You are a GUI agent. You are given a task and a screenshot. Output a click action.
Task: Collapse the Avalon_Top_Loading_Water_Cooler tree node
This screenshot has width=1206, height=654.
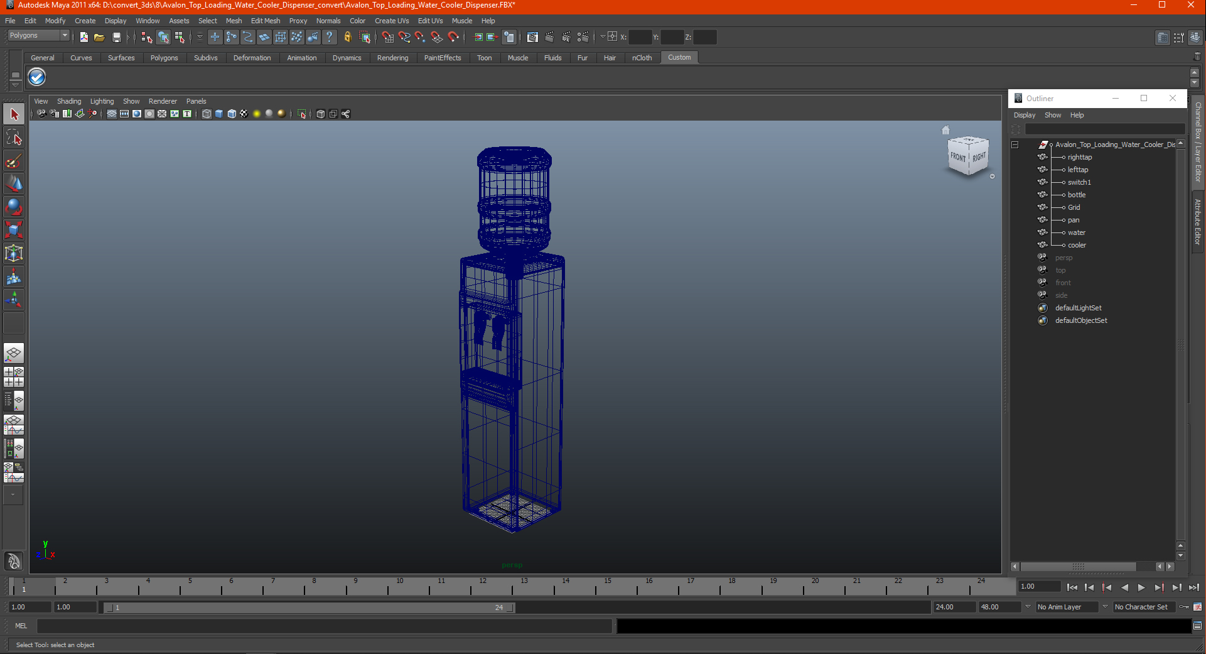(x=1015, y=144)
